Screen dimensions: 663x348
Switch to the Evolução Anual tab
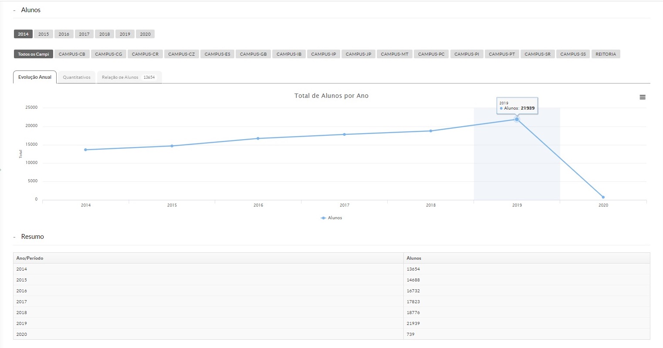click(35, 77)
